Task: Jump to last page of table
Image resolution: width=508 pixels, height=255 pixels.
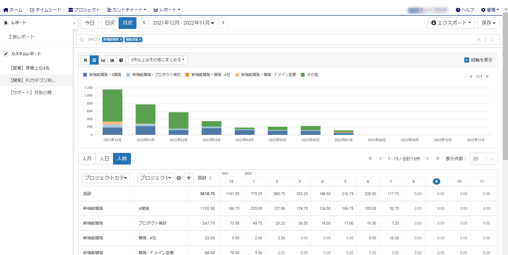Action: (x=438, y=159)
